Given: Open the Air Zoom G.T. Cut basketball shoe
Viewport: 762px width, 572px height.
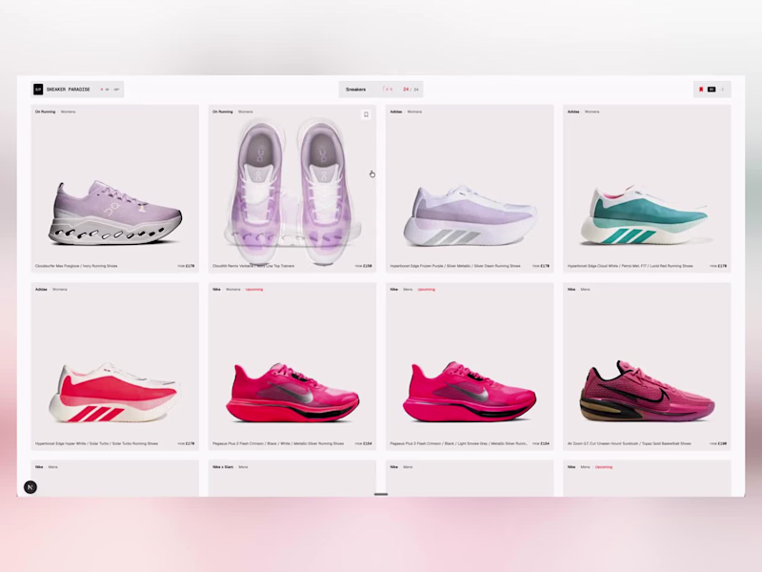Looking at the screenshot, I should coord(647,391).
